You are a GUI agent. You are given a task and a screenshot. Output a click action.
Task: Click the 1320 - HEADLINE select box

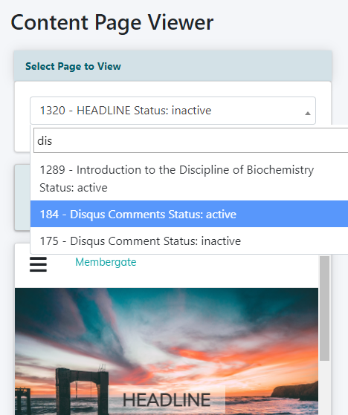click(x=173, y=111)
